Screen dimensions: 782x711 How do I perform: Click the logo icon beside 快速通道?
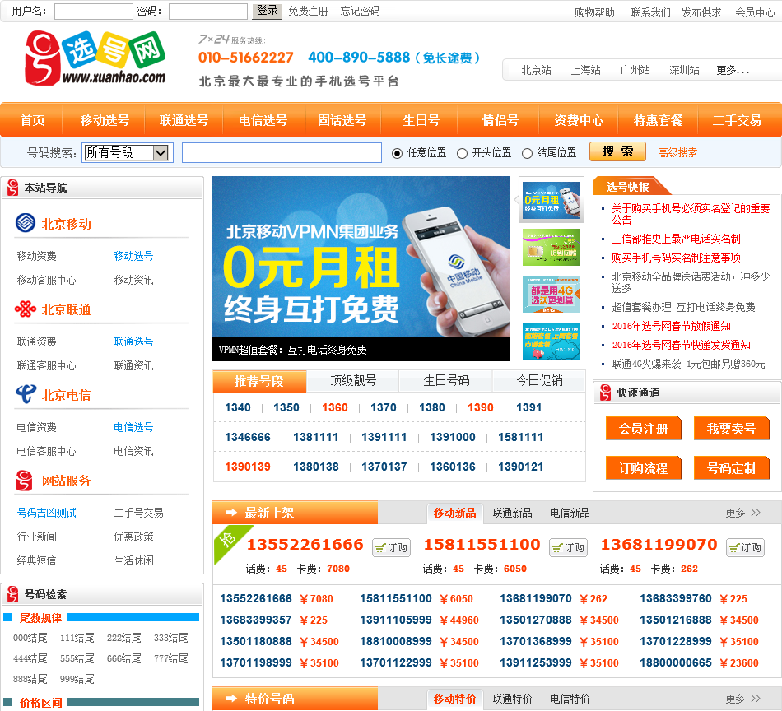pyautogui.click(x=606, y=393)
